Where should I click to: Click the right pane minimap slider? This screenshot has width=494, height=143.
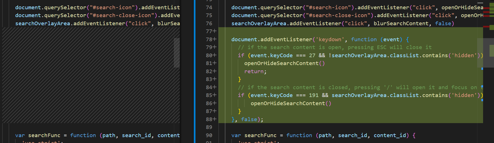click(x=486, y=53)
